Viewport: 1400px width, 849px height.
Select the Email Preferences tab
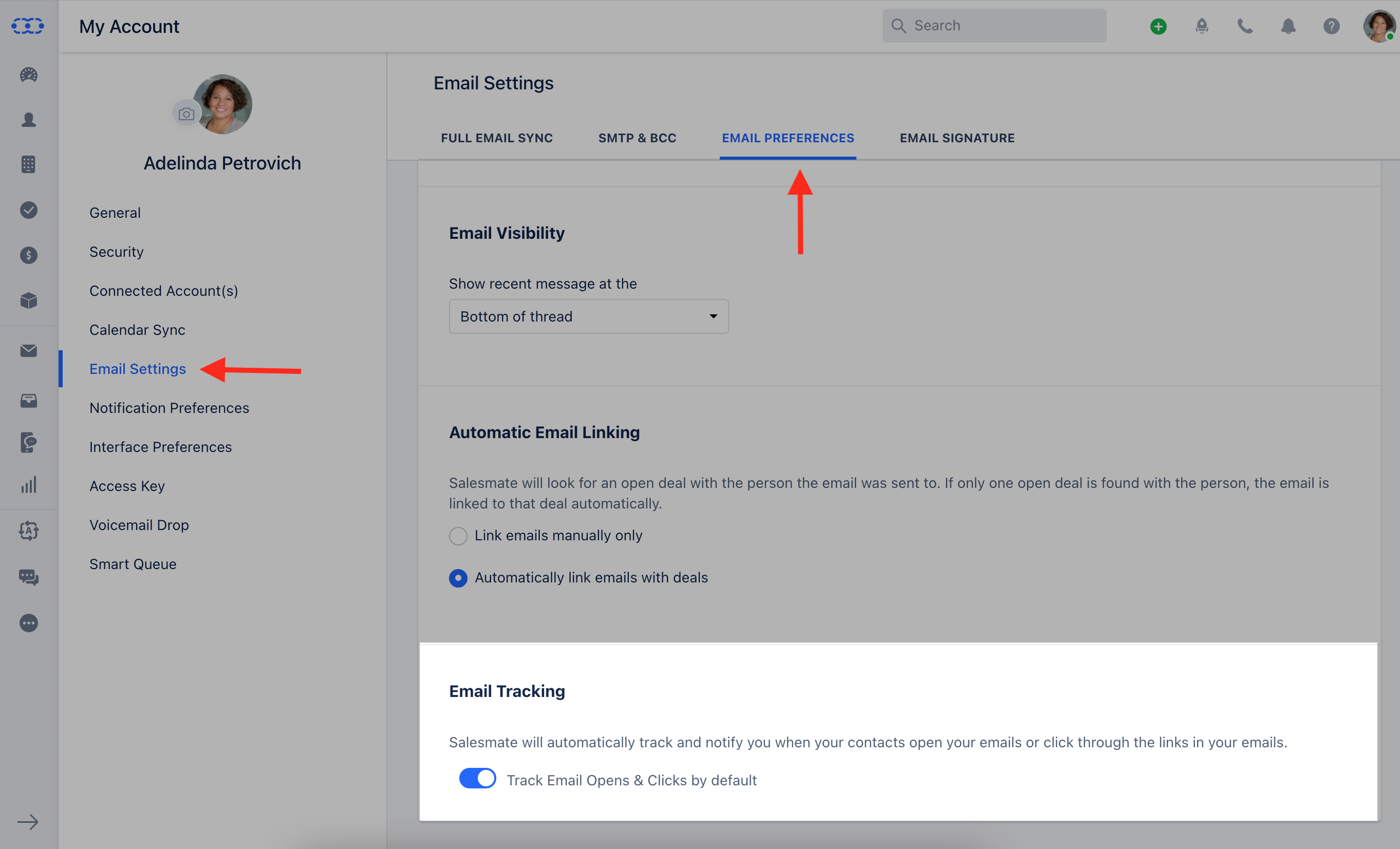788,138
